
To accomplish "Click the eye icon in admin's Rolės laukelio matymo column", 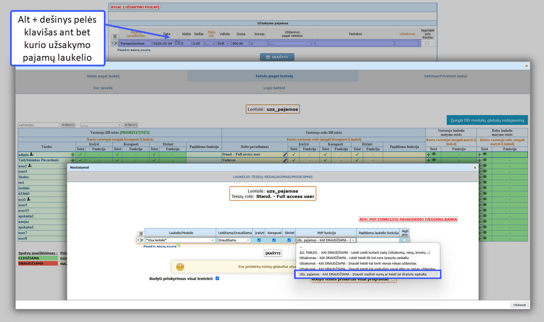I will click(485, 154).
